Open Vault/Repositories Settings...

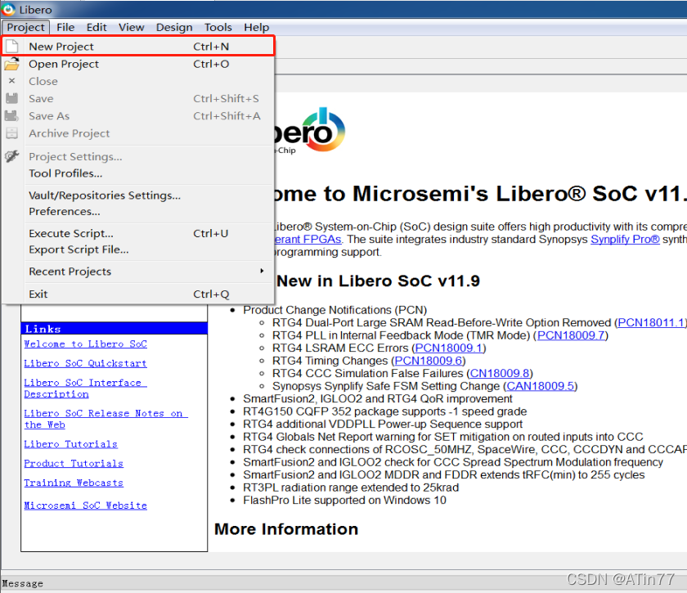(x=138, y=195)
